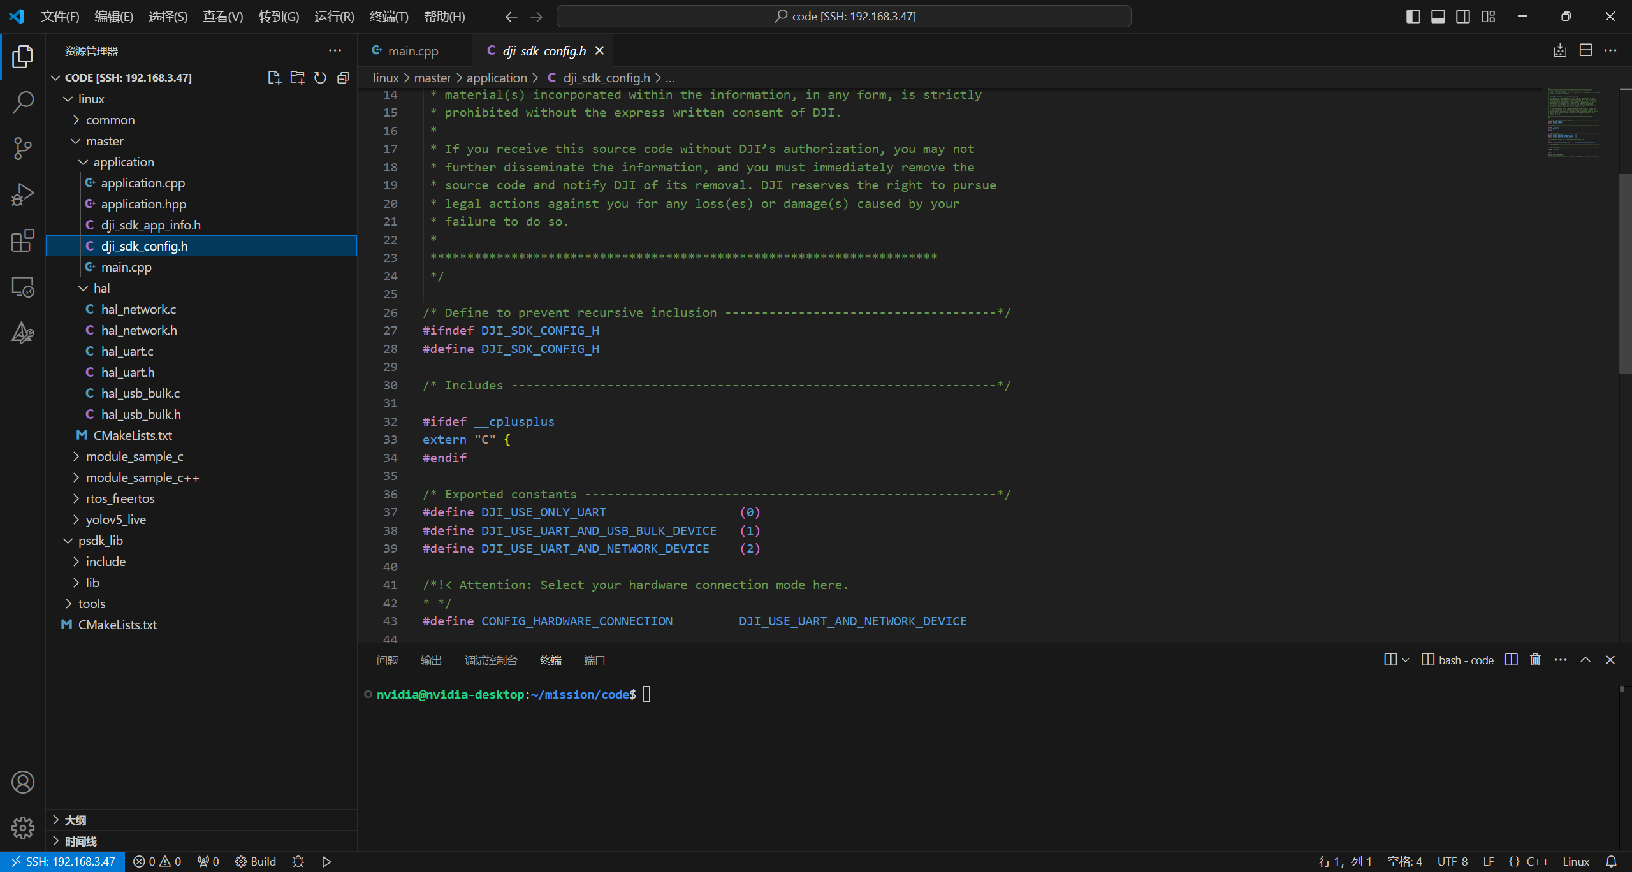Switch to the 问题 panel tab
The image size is (1632, 872).
(x=388, y=660)
